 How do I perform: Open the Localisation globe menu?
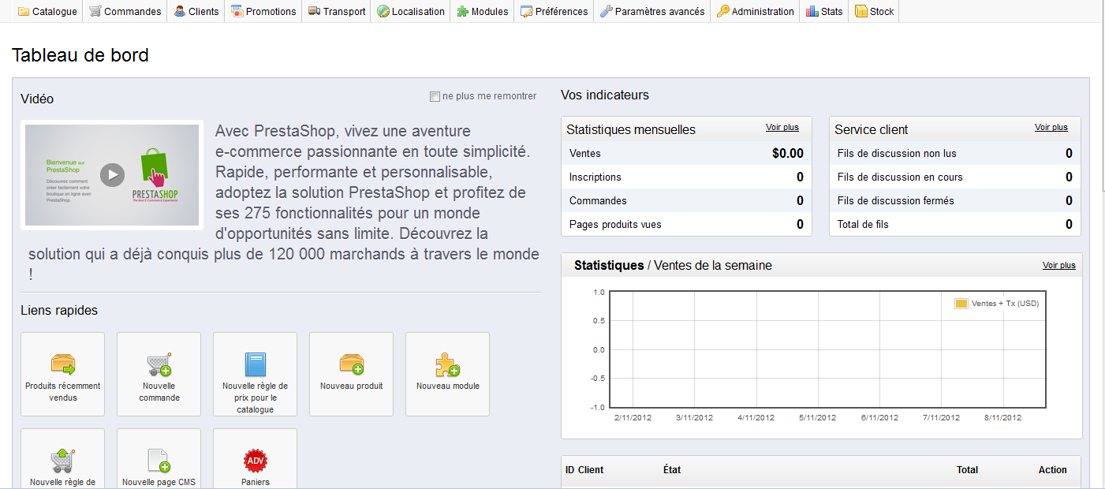pyautogui.click(x=411, y=11)
